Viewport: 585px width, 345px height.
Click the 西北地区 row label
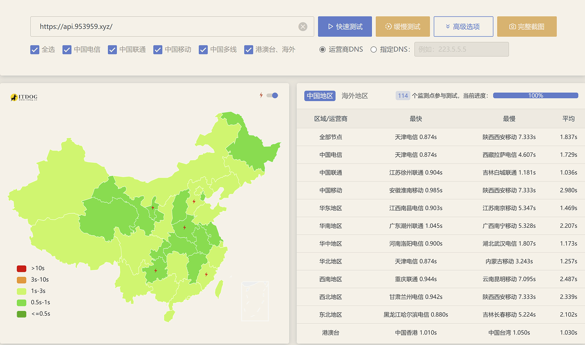331,297
